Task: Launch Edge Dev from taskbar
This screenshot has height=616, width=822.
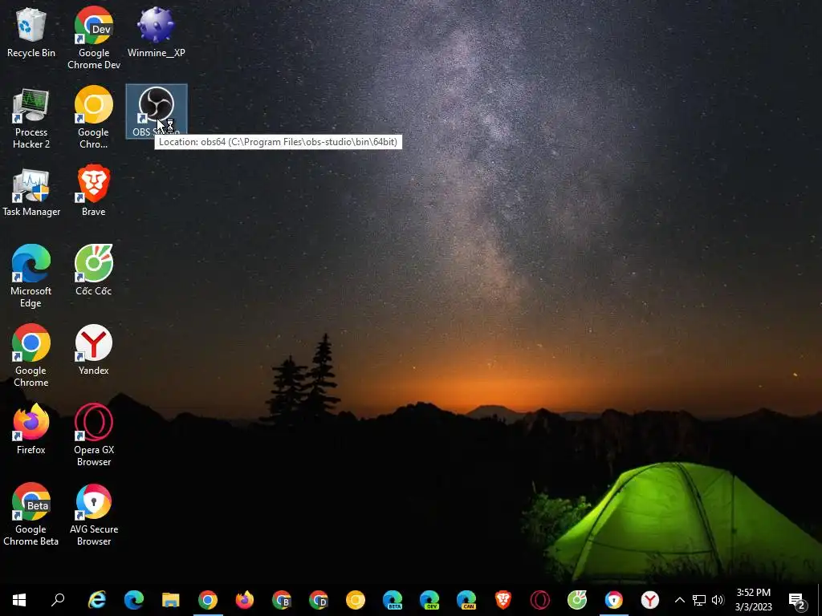Action: 429,600
